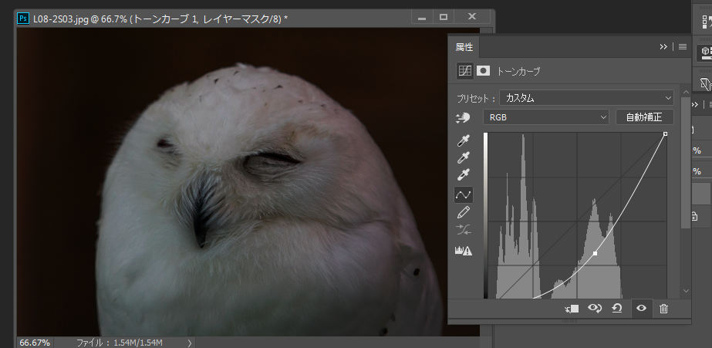The width and height of the screenshot is (712, 348).
Task: Click the histogram recalculate warning icon
Action: coord(464,249)
